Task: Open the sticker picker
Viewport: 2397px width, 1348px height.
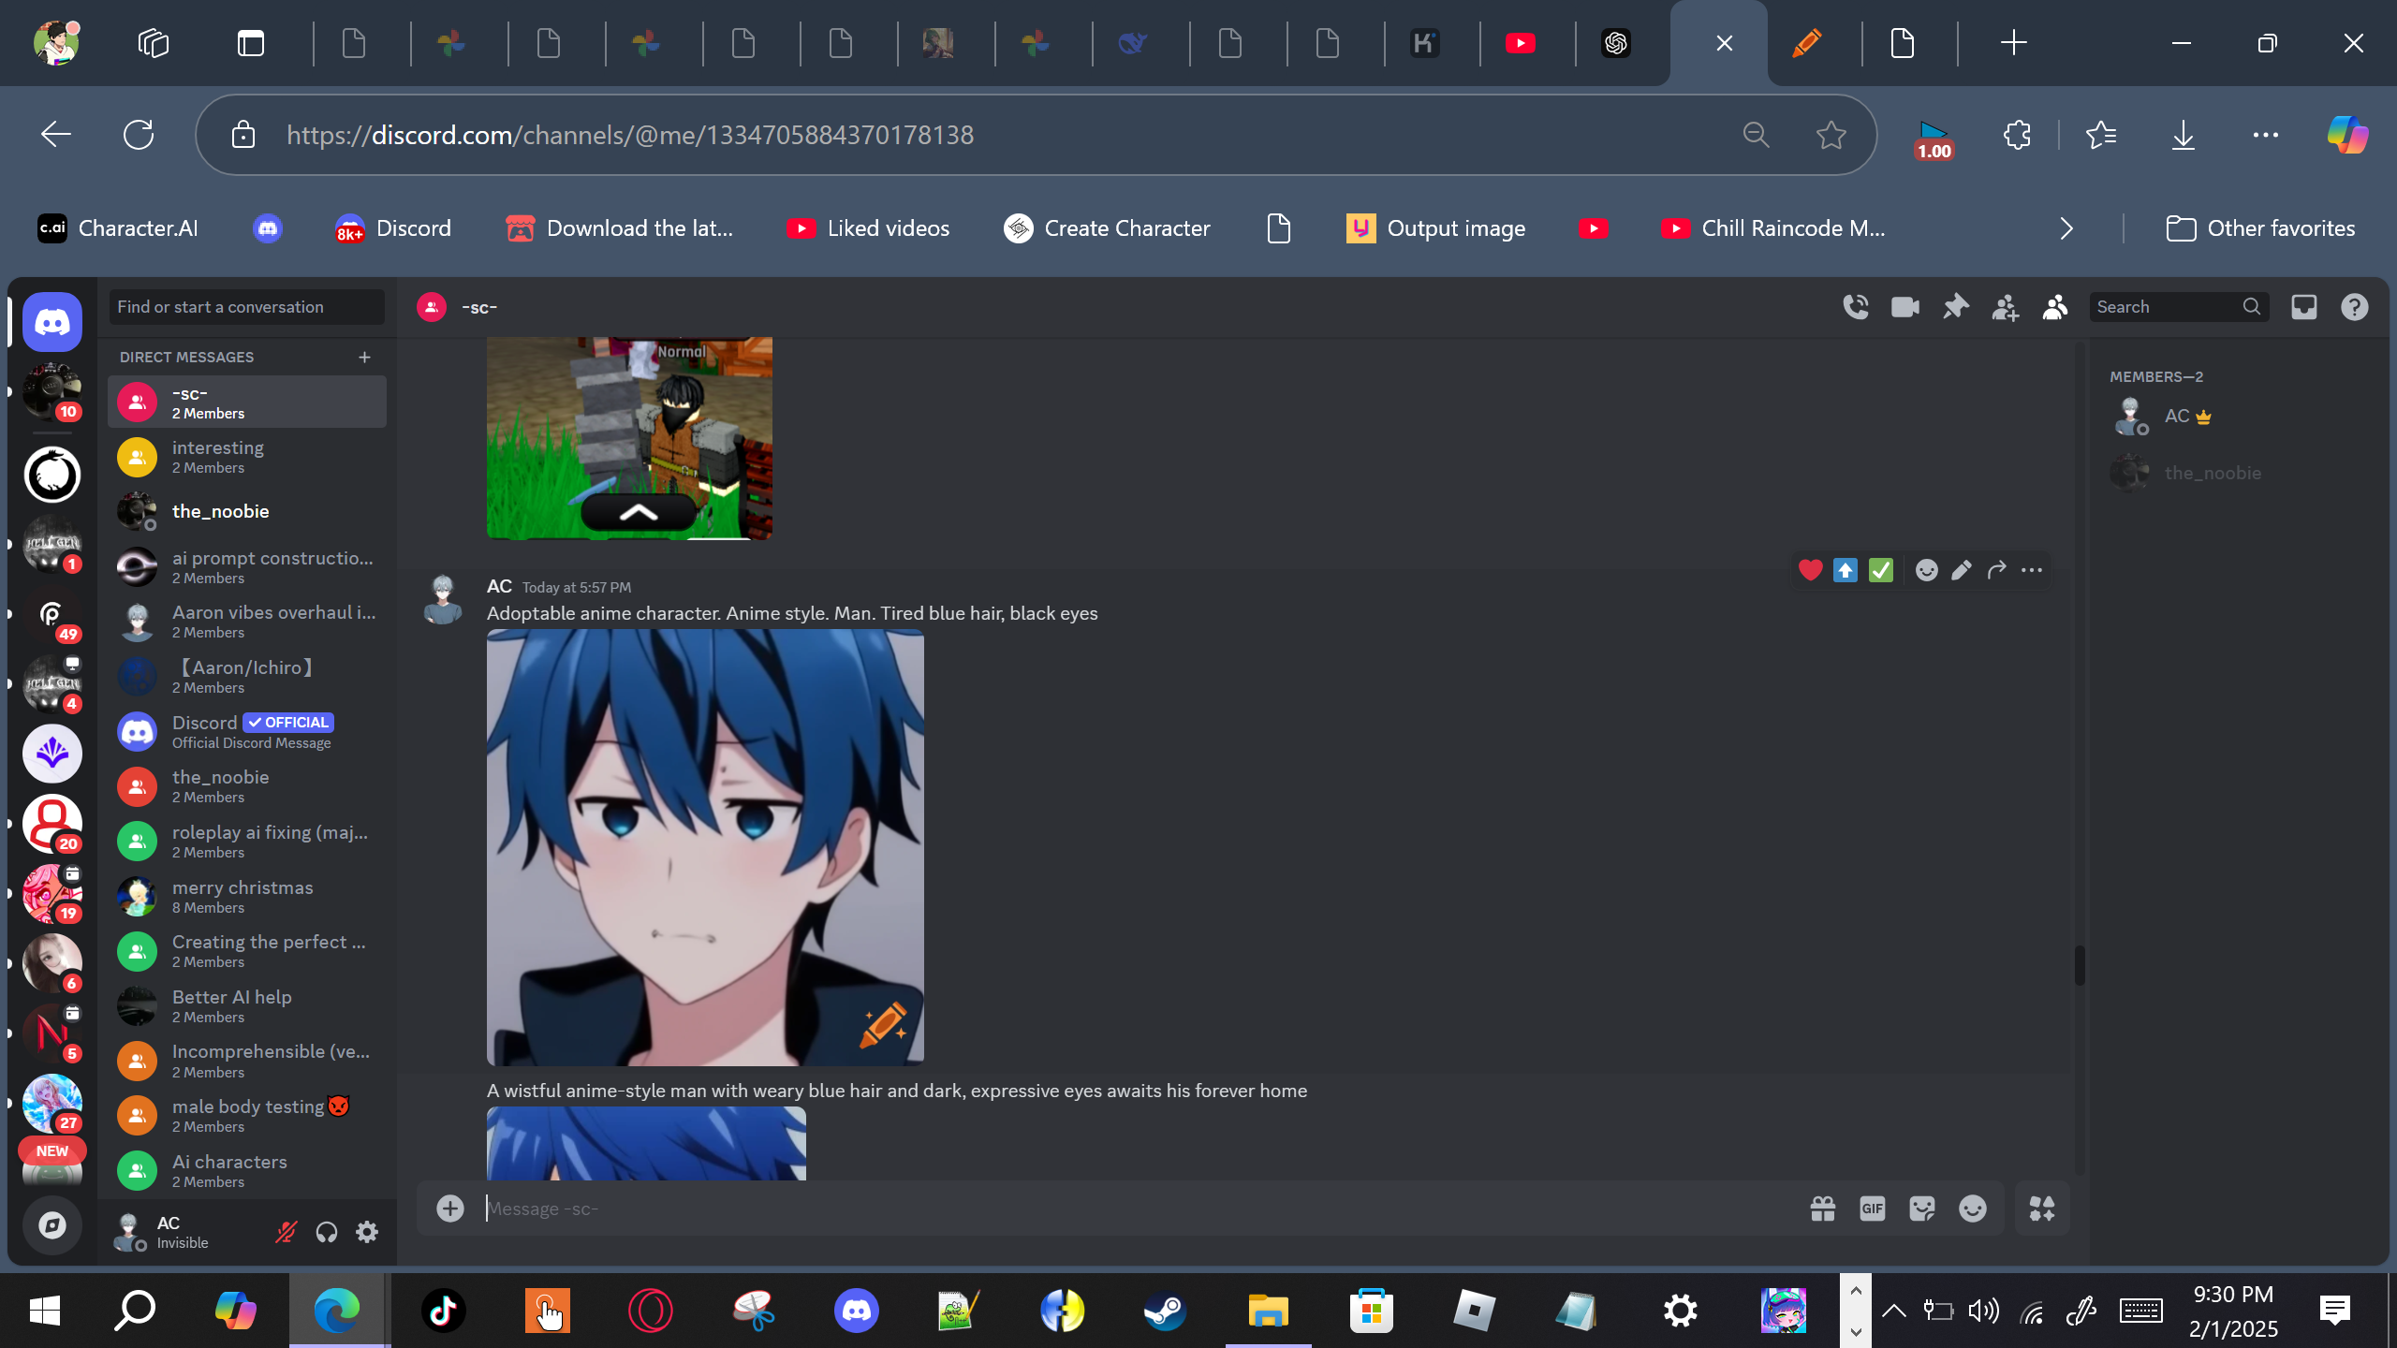Action: tap(1921, 1209)
